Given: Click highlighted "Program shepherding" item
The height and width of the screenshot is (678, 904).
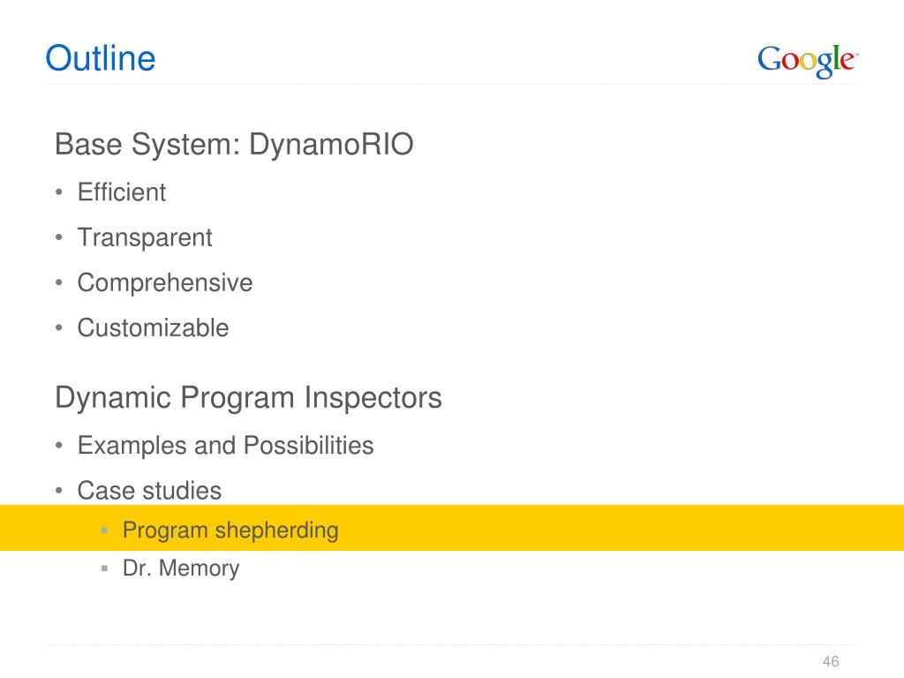Looking at the screenshot, I should [230, 531].
